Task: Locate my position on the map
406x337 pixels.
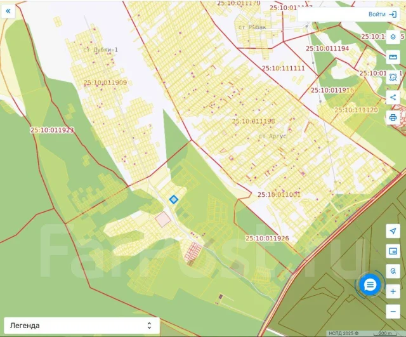Action: pyautogui.click(x=393, y=231)
